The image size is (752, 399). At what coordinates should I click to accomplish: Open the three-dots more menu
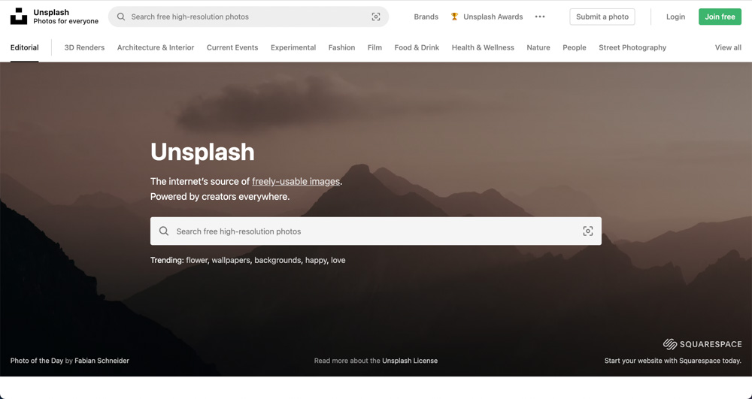tap(540, 17)
